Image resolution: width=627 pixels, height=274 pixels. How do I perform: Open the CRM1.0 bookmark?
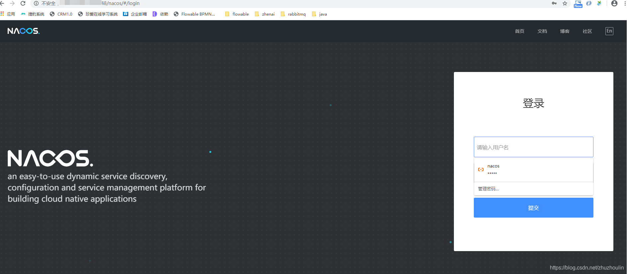(61, 14)
